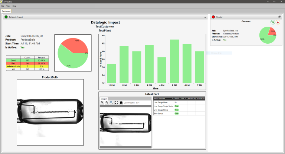Switch to the Dashboard tab
The width and height of the screenshot is (285, 154).
point(6,11)
